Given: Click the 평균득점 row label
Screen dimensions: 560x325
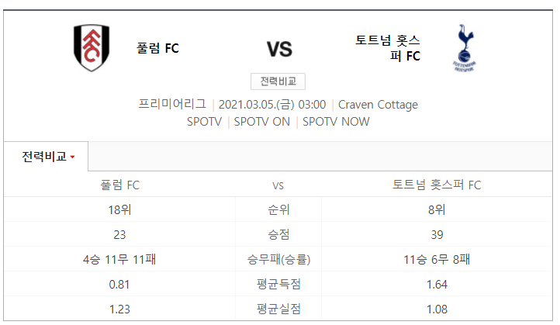Looking at the screenshot, I should (278, 285).
